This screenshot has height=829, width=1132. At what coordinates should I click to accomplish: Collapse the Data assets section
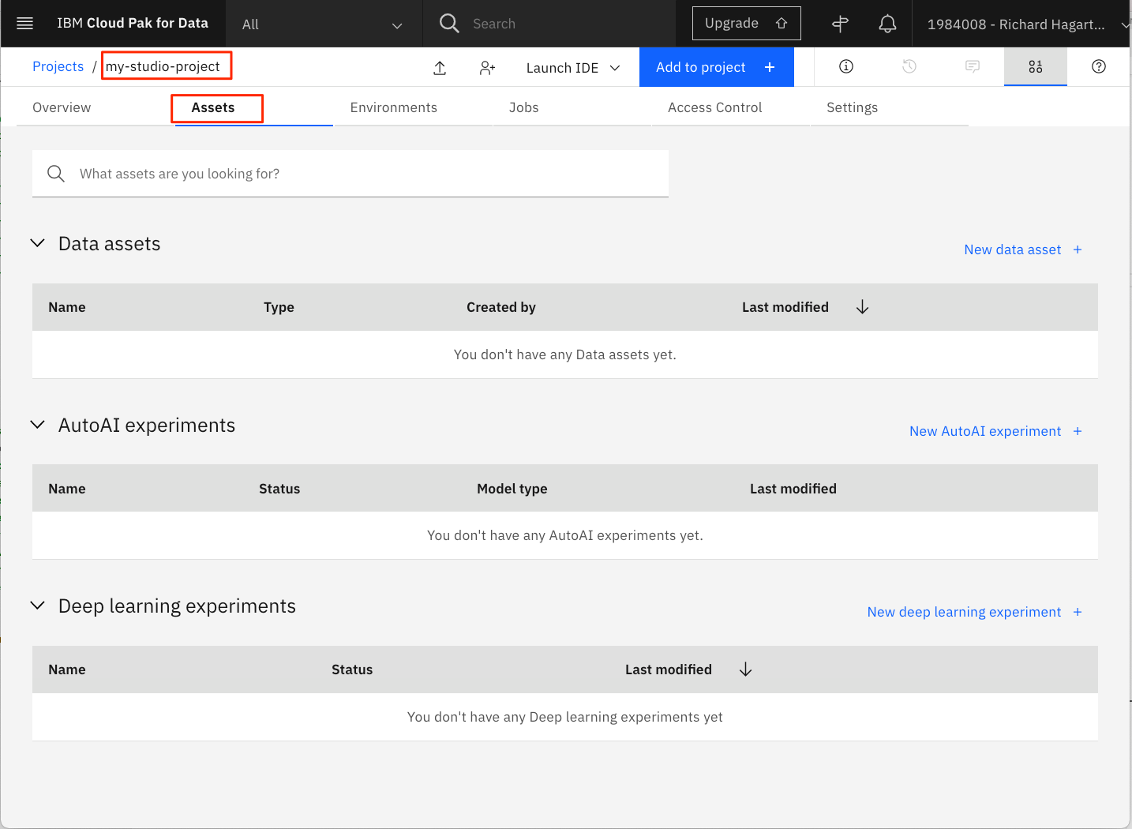(x=37, y=243)
